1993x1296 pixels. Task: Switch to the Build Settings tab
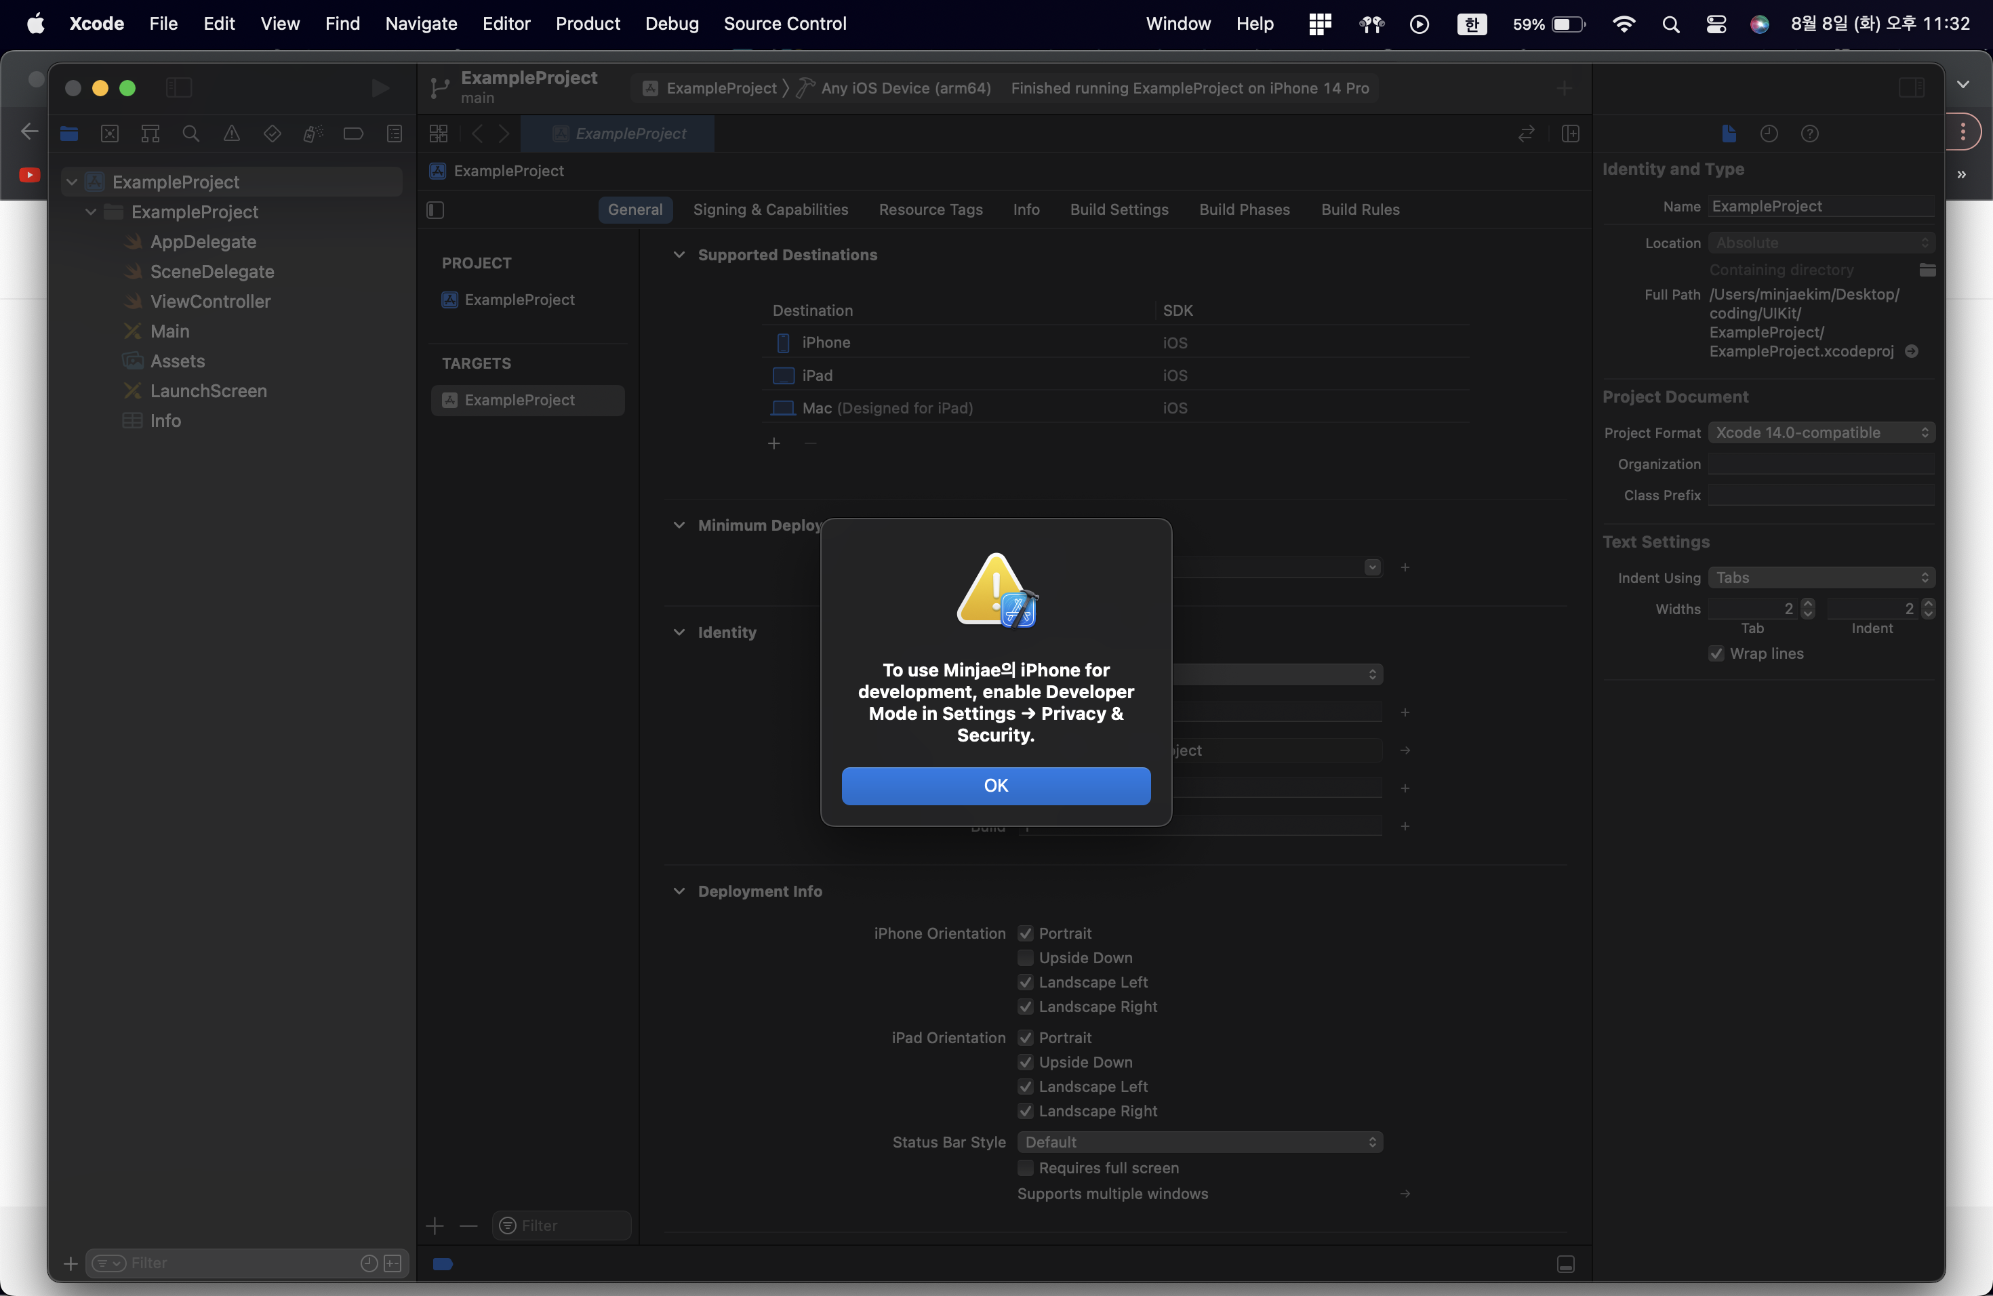[1119, 209]
